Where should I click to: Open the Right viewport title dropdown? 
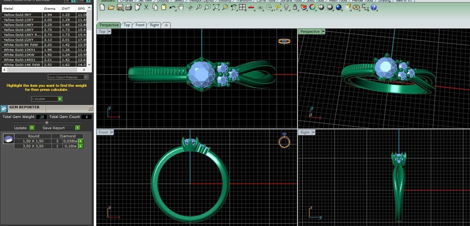313,132
